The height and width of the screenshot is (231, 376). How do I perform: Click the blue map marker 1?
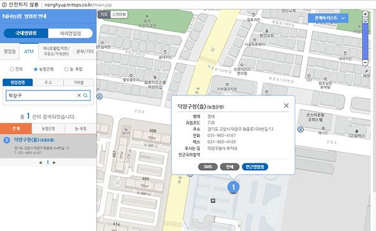click(233, 187)
